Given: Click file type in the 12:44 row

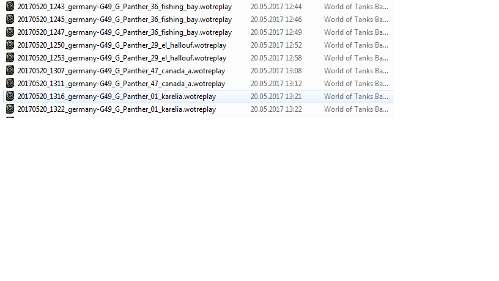Looking at the screenshot, I should (356, 7).
